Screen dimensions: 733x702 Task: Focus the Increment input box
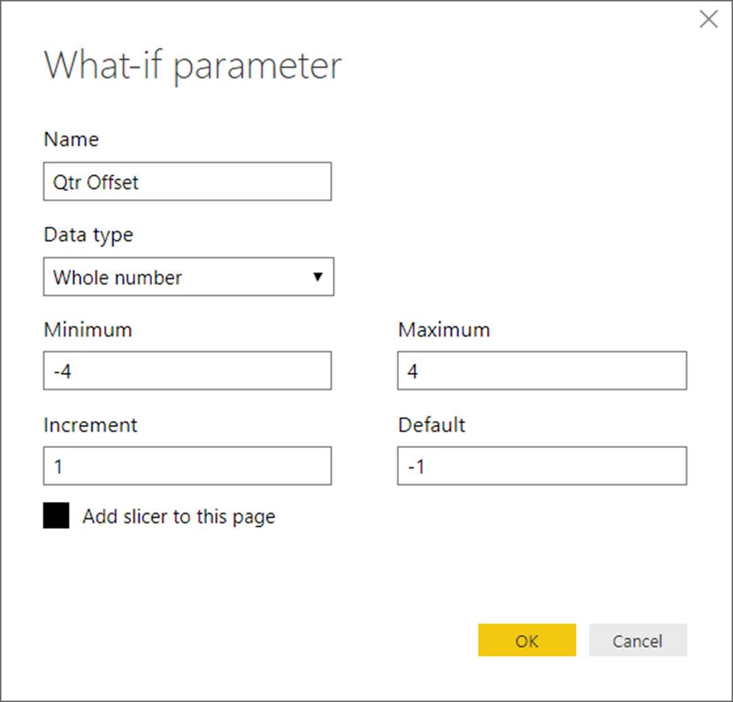click(187, 466)
